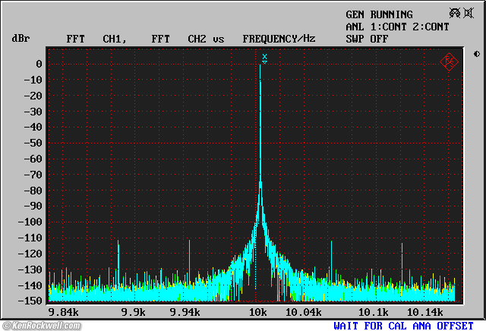Click the GEN RUNNING status text

pyautogui.click(x=379, y=14)
